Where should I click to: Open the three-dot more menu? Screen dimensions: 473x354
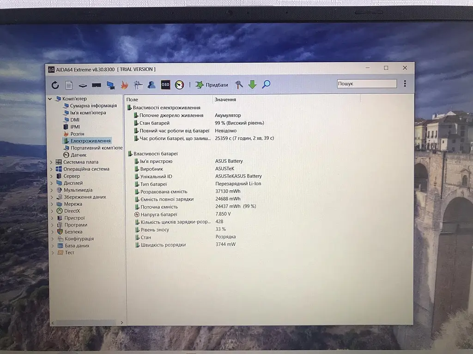(405, 83)
